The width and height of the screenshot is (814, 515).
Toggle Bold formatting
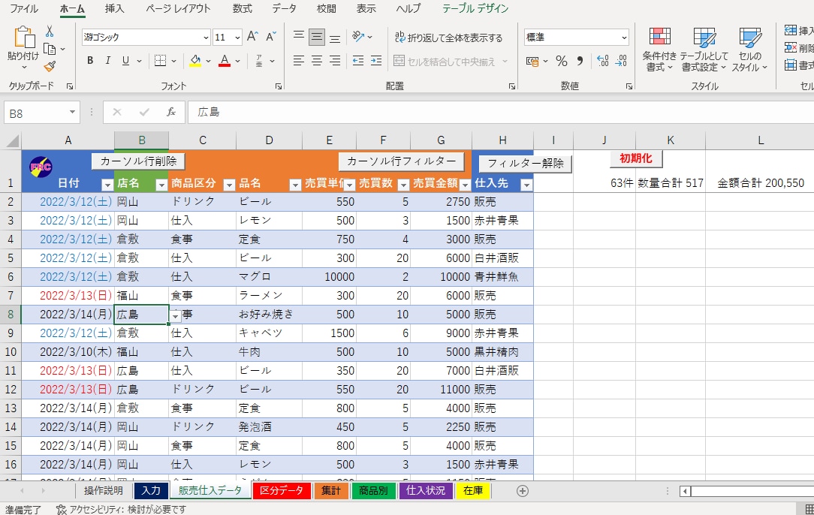(x=90, y=61)
